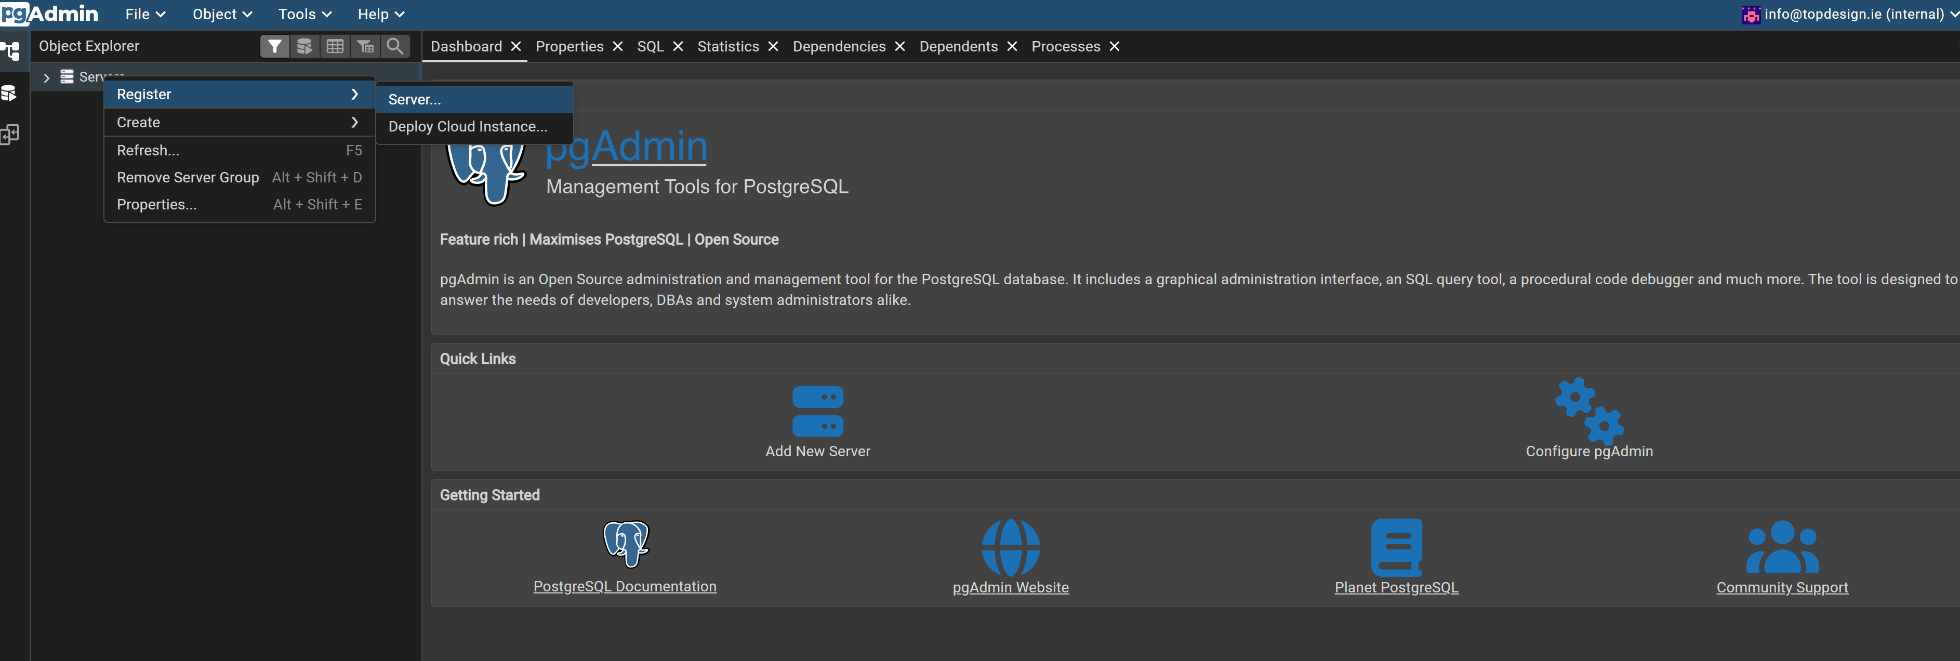
Task: Open the Query Tool toolbar icon
Action: pos(304,46)
